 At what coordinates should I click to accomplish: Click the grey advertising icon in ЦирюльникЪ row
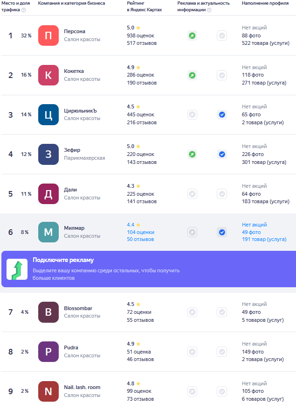192,114
